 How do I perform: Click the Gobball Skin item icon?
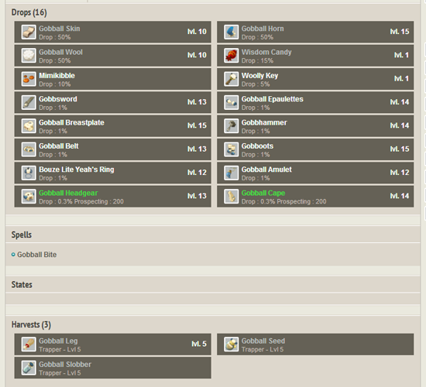click(29, 32)
